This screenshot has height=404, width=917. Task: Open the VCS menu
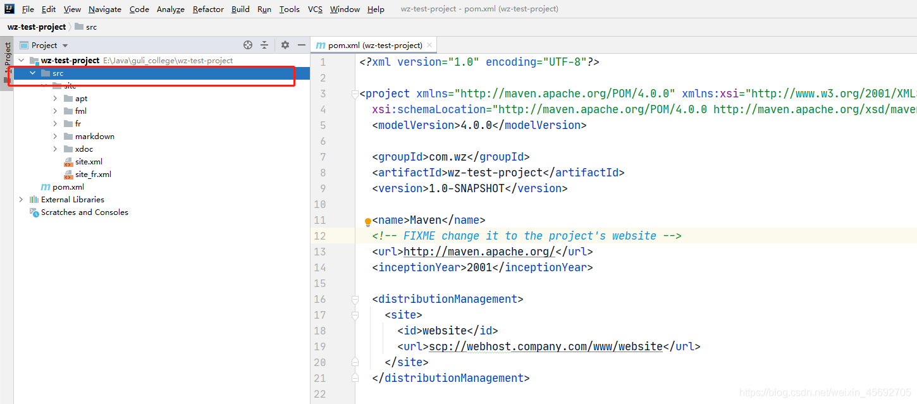pos(315,9)
